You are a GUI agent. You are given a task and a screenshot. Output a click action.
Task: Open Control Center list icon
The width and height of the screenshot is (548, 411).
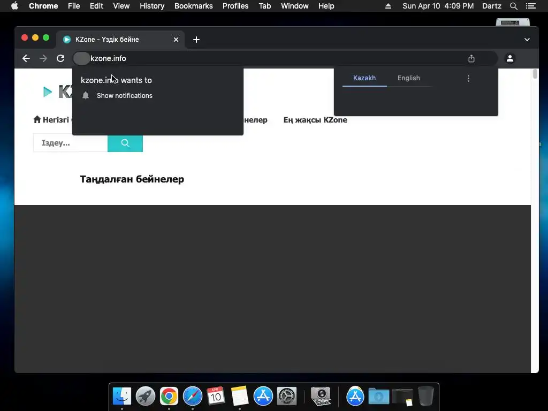pyautogui.click(x=530, y=6)
